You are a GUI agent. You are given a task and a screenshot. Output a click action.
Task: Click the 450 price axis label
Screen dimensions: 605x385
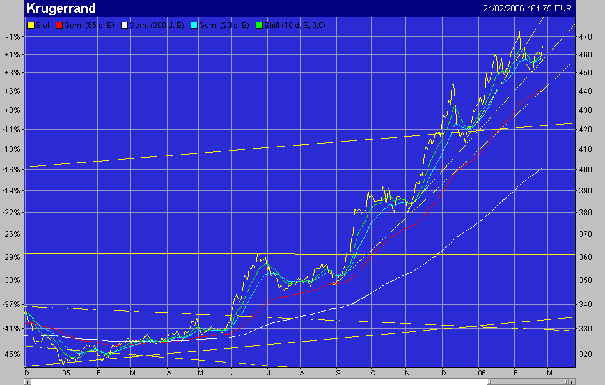tap(585, 72)
